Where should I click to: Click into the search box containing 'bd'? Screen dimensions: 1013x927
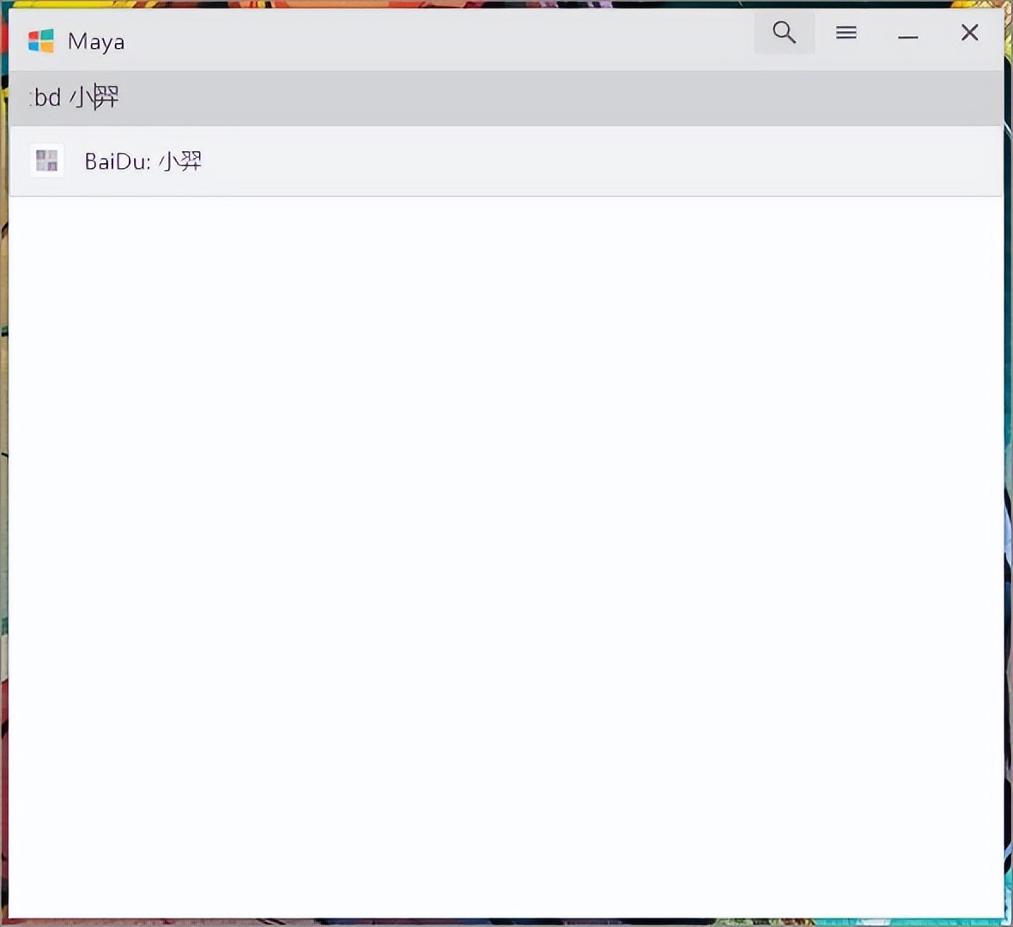coord(506,98)
